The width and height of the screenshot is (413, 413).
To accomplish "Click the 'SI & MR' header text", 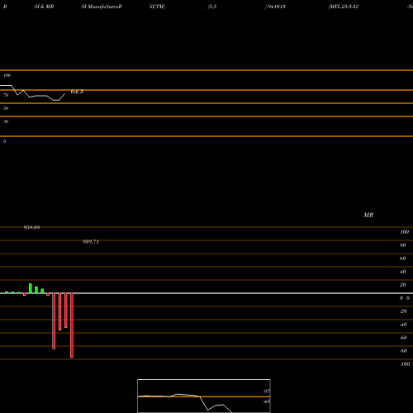I will [x=44, y=7].
